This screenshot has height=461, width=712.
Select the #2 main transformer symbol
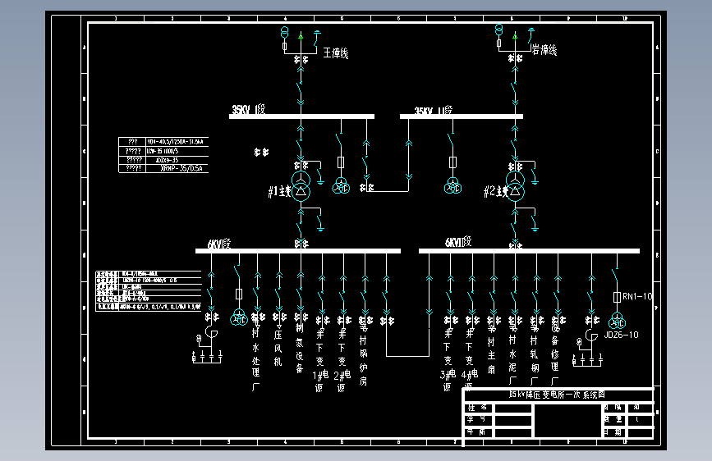515,186
